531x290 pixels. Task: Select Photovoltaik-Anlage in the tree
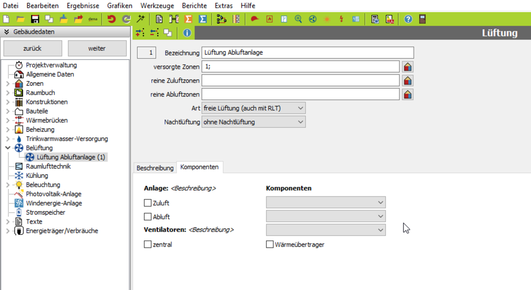pyautogui.click(x=54, y=194)
